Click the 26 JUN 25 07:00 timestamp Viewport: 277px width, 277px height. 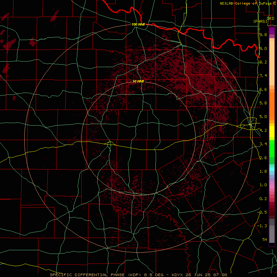[x=206, y=275]
